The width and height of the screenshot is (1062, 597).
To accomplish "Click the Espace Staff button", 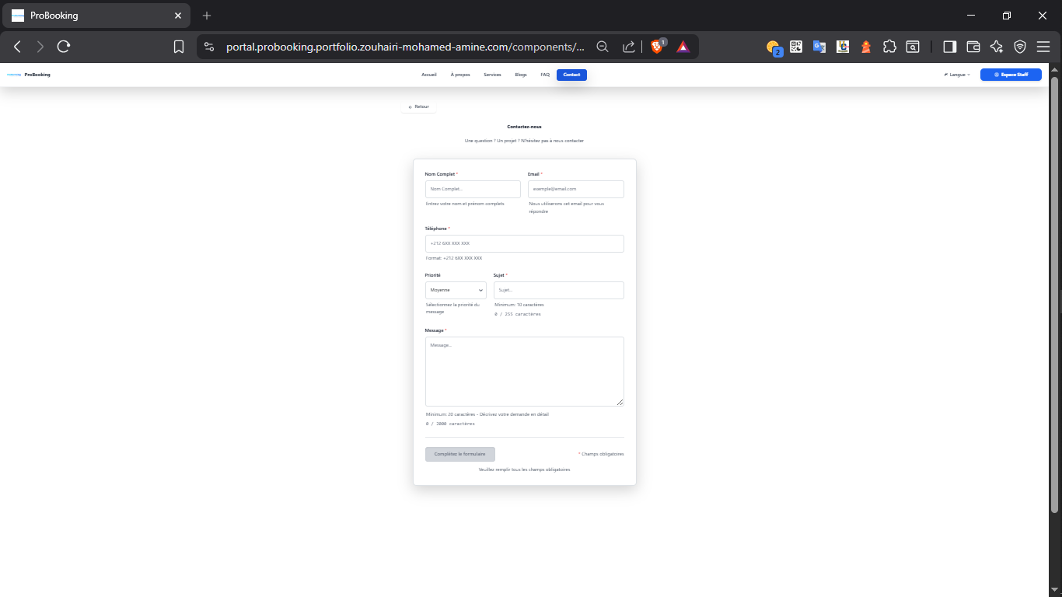I will (x=1011, y=75).
